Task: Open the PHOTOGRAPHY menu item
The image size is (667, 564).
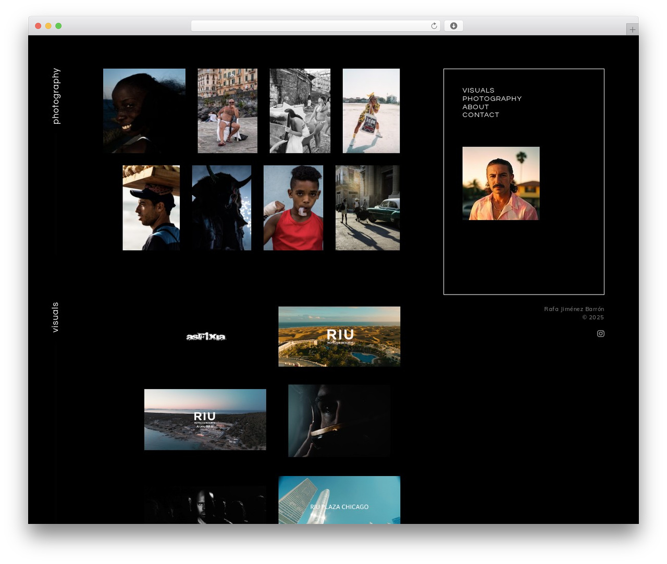Action: 492,98
